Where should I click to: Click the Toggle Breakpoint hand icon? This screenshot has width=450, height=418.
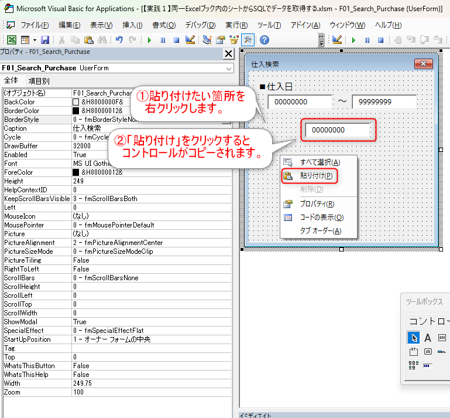coord(397,40)
